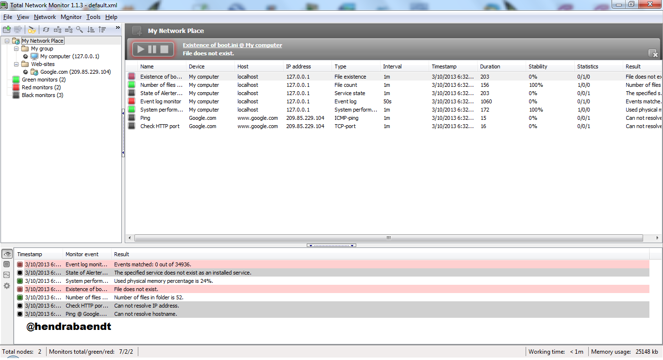
Task: Open the Monitor menu
Action: pyautogui.click(x=71, y=16)
